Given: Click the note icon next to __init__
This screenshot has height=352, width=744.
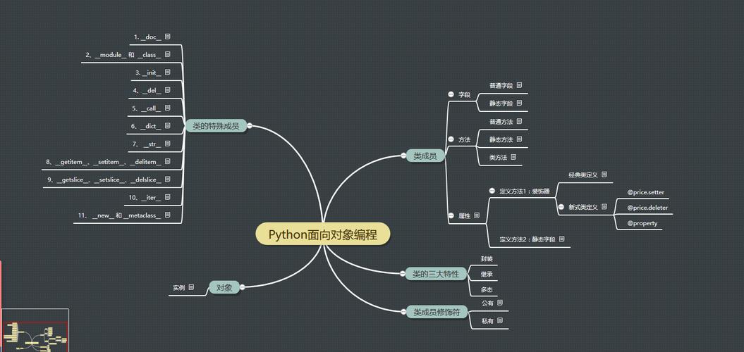Looking at the screenshot, I should [x=168, y=72].
